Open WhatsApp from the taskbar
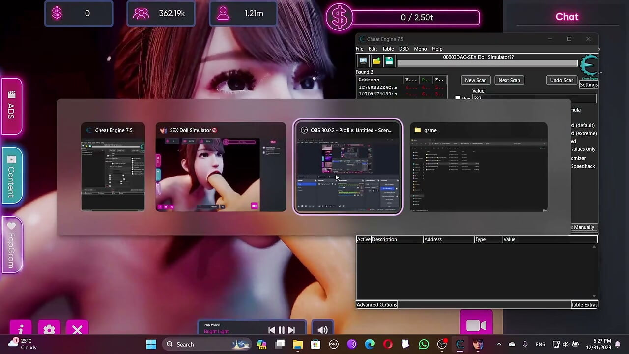629x354 pixels. tap(424, 344)
